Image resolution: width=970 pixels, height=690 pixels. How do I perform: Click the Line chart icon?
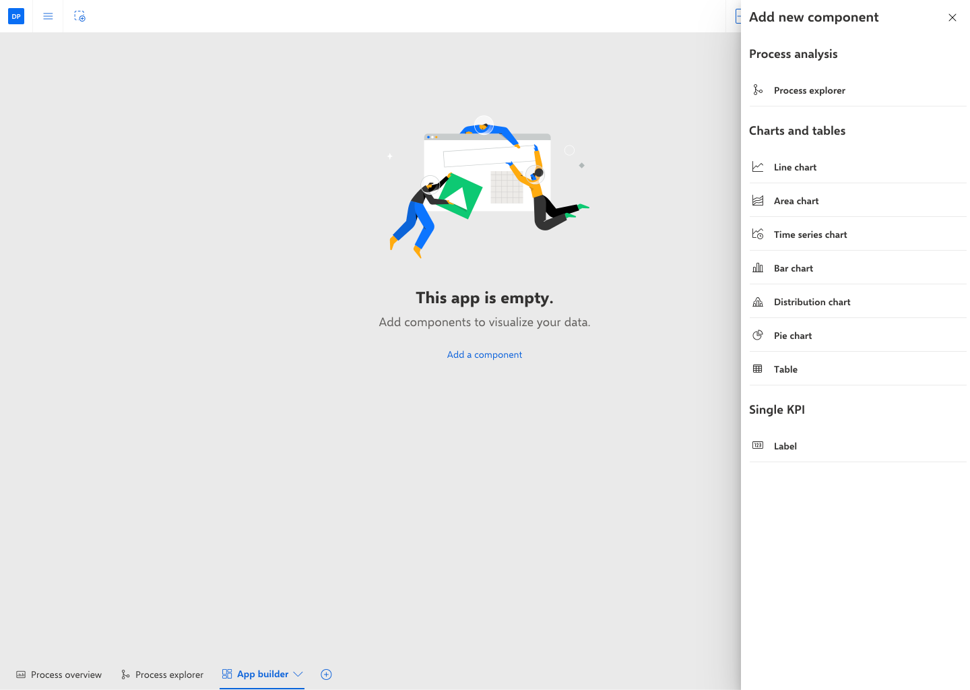click(758, 166)
